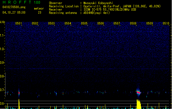
Task: Click the 0501 time axis marker
Action: pyautogui.click(x=19, y=23)
